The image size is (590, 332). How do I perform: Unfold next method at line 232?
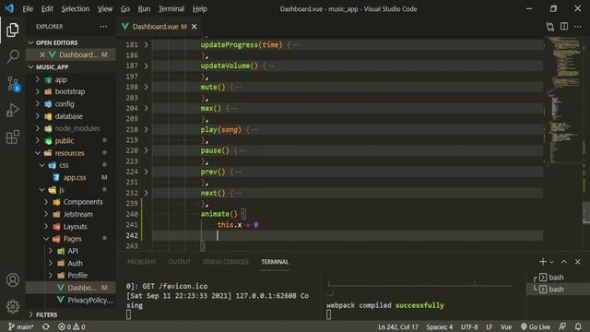coord(146,193)
